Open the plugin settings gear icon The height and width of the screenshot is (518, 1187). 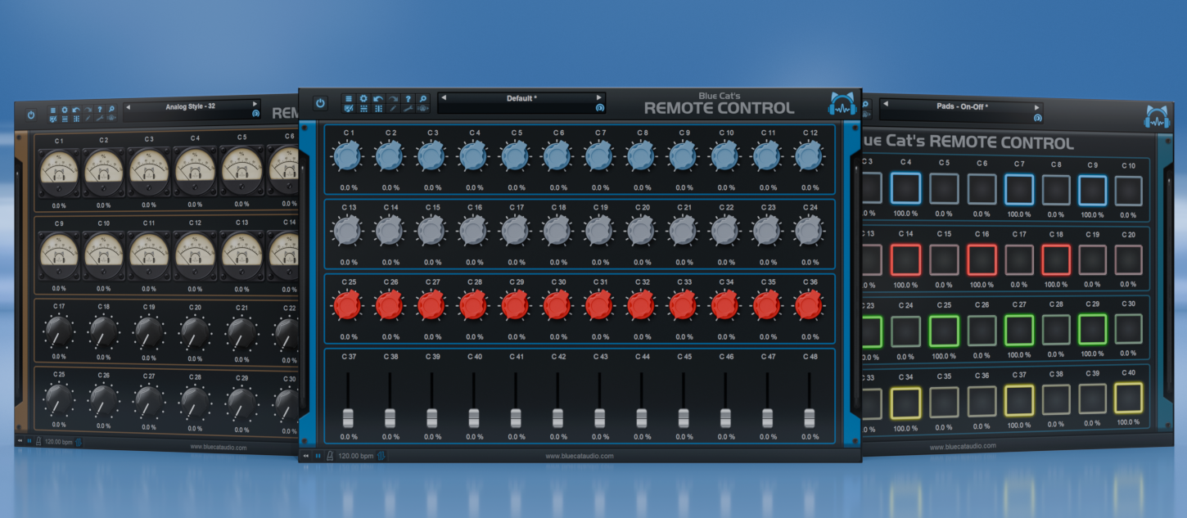363,98
